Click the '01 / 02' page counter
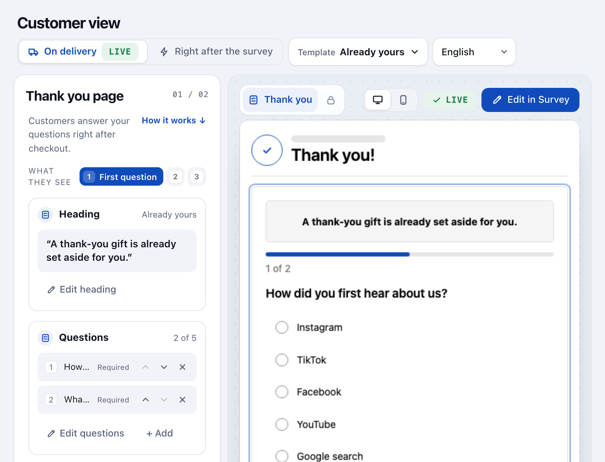The image size is (605, 462). click(190, 95)
